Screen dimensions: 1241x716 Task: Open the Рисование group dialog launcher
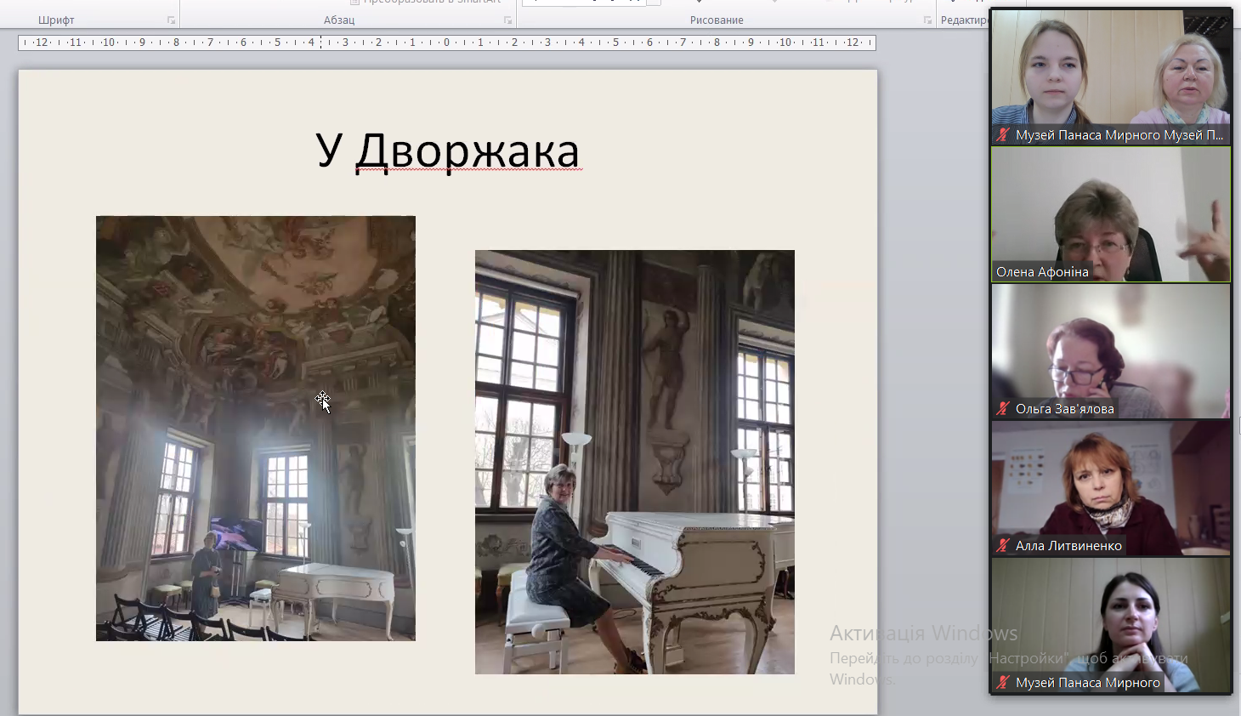[x=927, y=20]
